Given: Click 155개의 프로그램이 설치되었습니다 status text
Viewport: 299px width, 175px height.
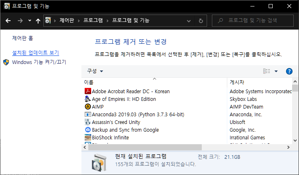Looking at the screenshot, I should [x=156, y=164].
